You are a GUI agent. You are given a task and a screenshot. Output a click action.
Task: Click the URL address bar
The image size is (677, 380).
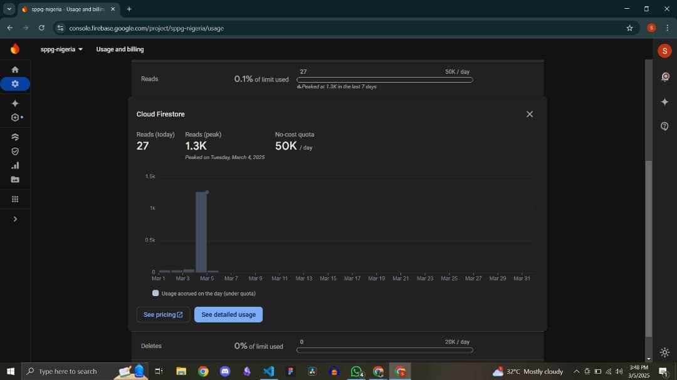click(345, 28)
